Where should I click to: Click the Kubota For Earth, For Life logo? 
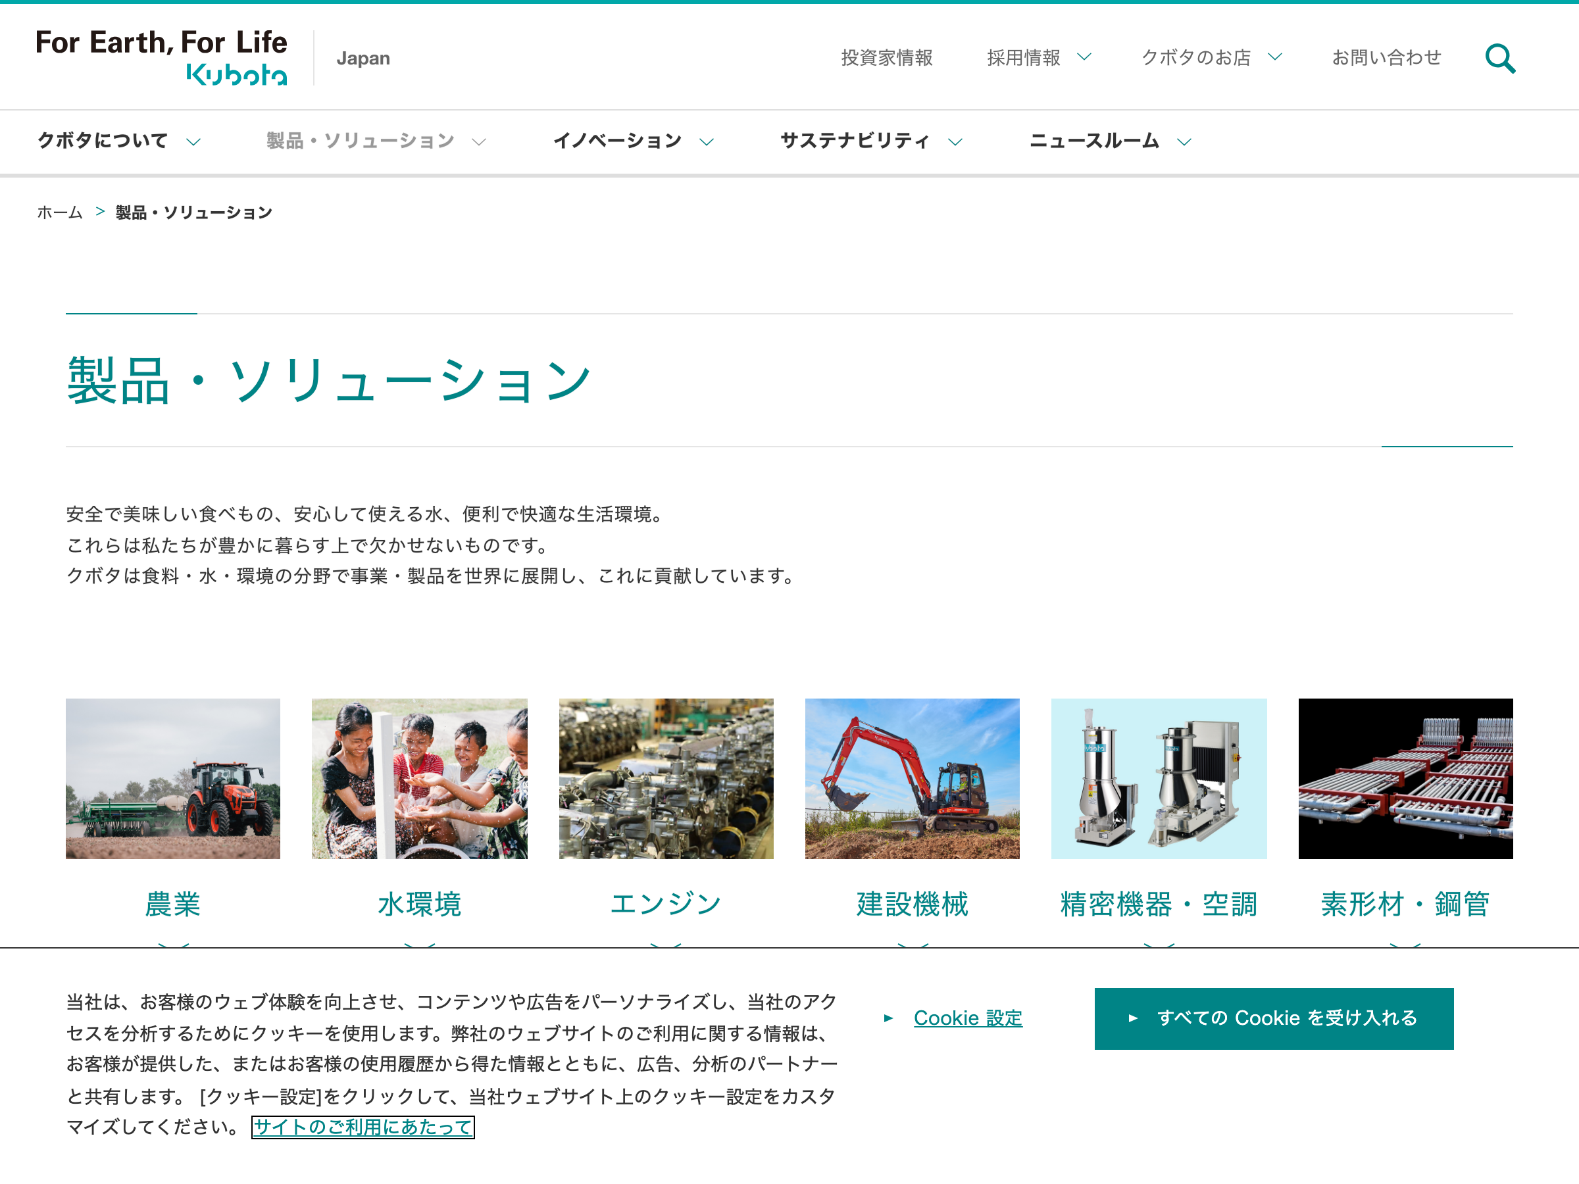click(x=161, y=58)
